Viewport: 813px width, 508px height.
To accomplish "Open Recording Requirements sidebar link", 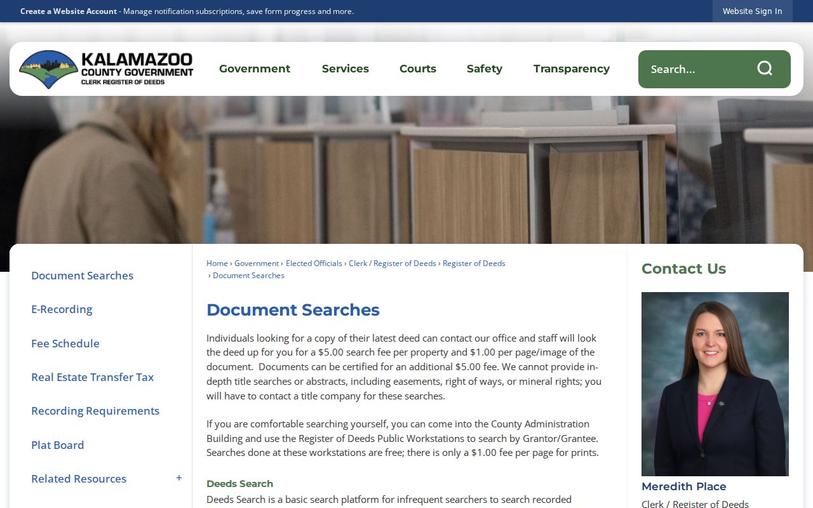I will click(x=95, y=411).
